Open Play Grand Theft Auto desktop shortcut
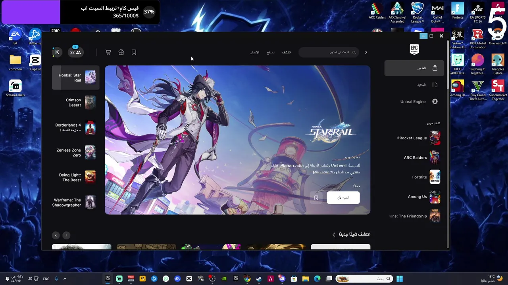The width and height of the screenshot is (508, 285). [478, 91]
